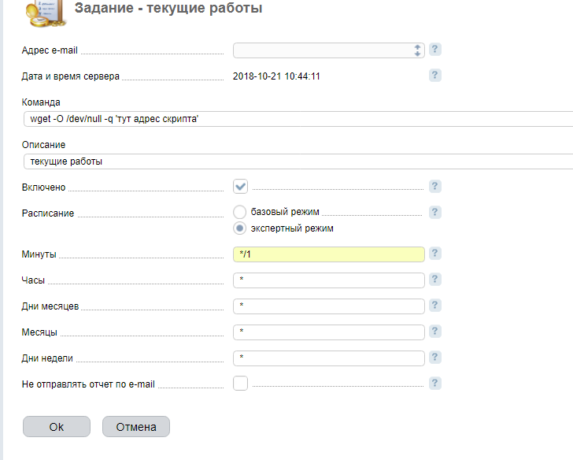The height and width of the screenshot is (460, 573).
Task: Click the help icon next to Адрес e-mail
Action: click(435, 50)
